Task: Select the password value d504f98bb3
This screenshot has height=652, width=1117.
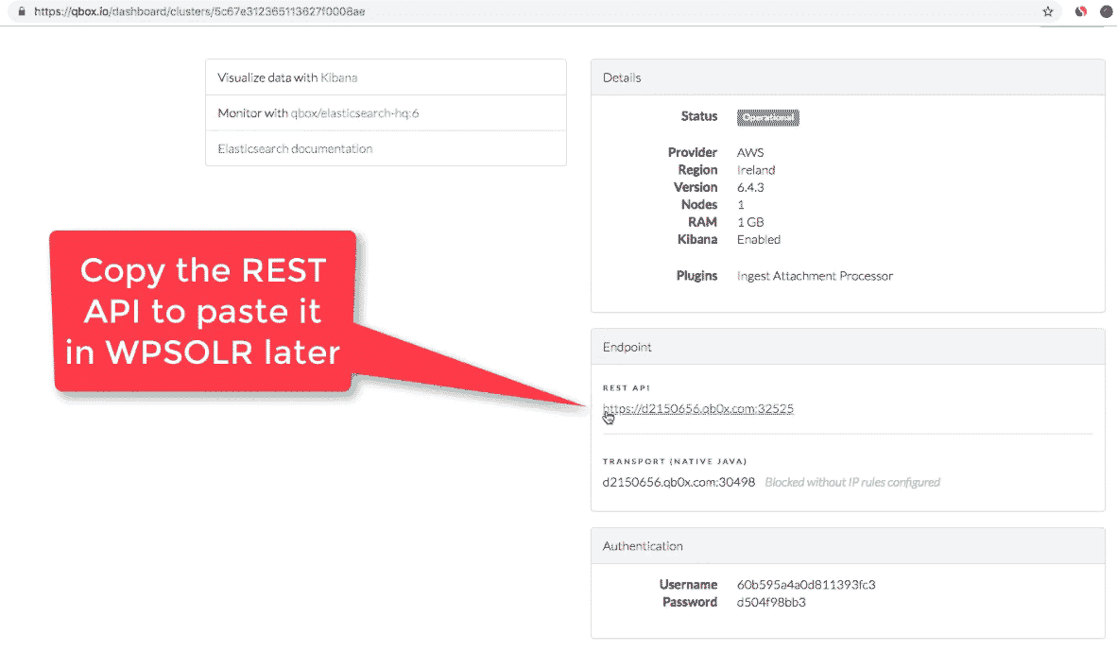Action: point(771,602)
